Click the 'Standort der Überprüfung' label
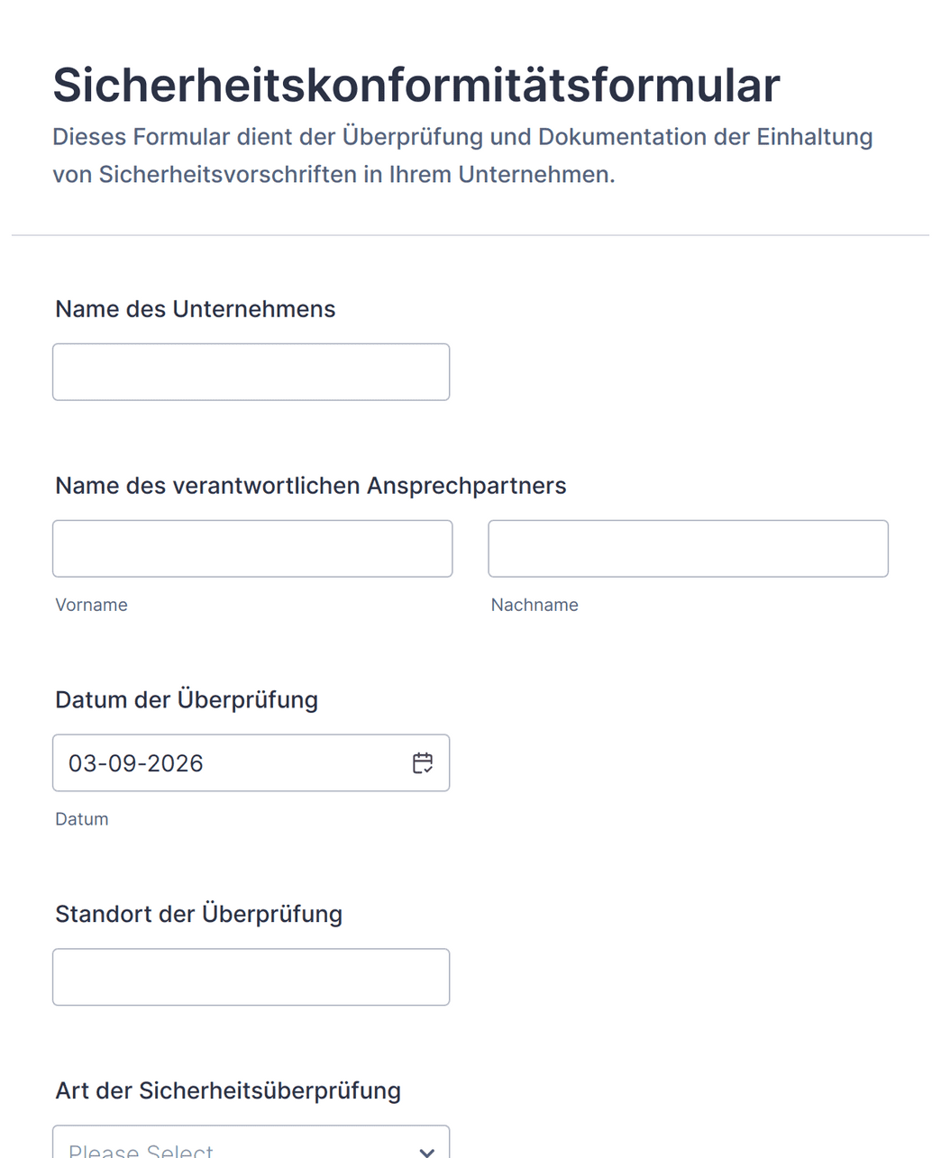This screenshot has width=941, height=1158. [198, 914]
